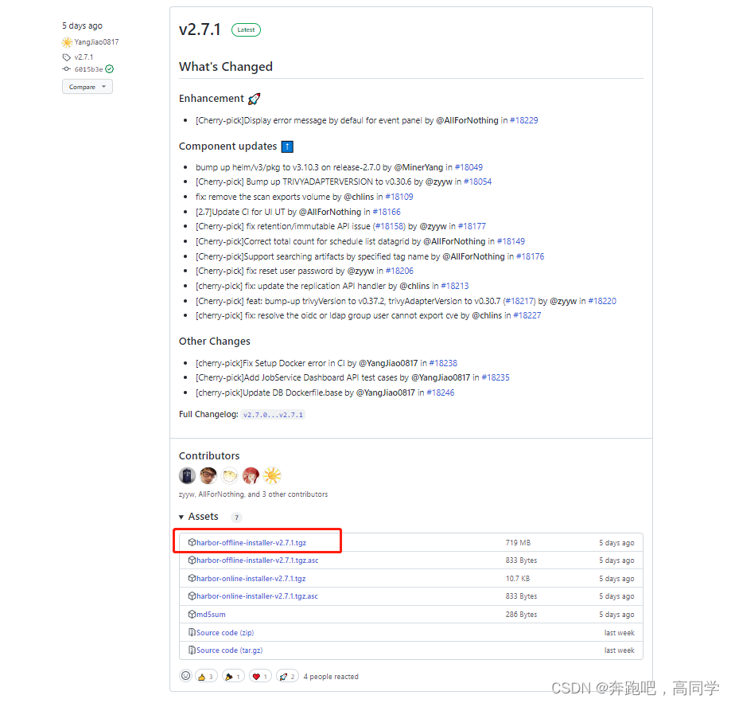Open YangJiao0817 profile link in sidebar

click(96, 42)
